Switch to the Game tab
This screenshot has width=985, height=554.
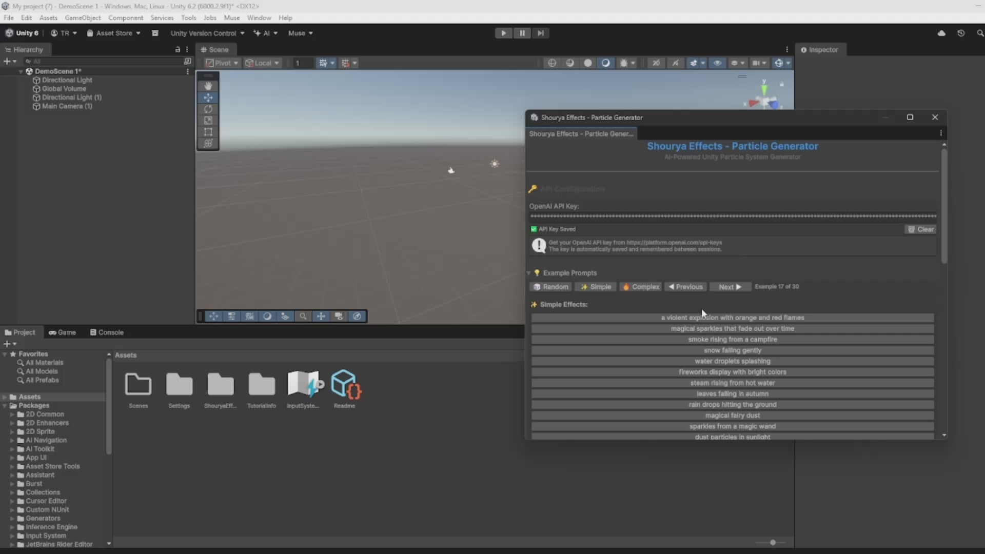[62, 332]
